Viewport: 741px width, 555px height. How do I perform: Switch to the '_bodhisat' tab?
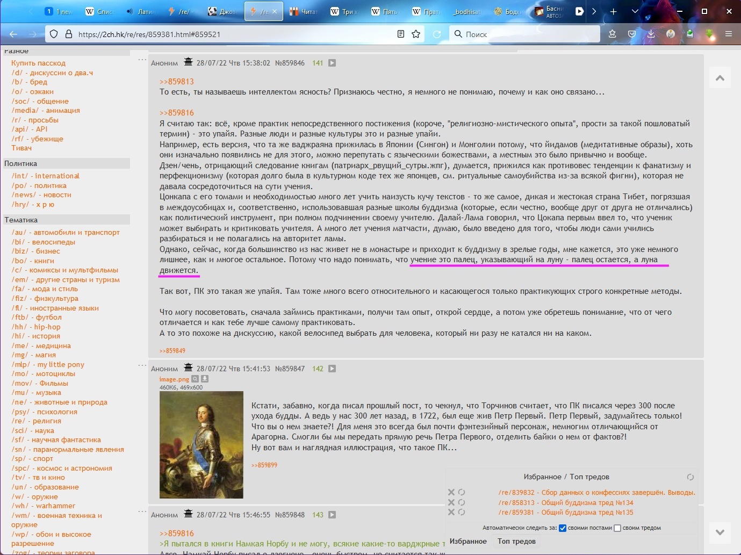(467, 11)
